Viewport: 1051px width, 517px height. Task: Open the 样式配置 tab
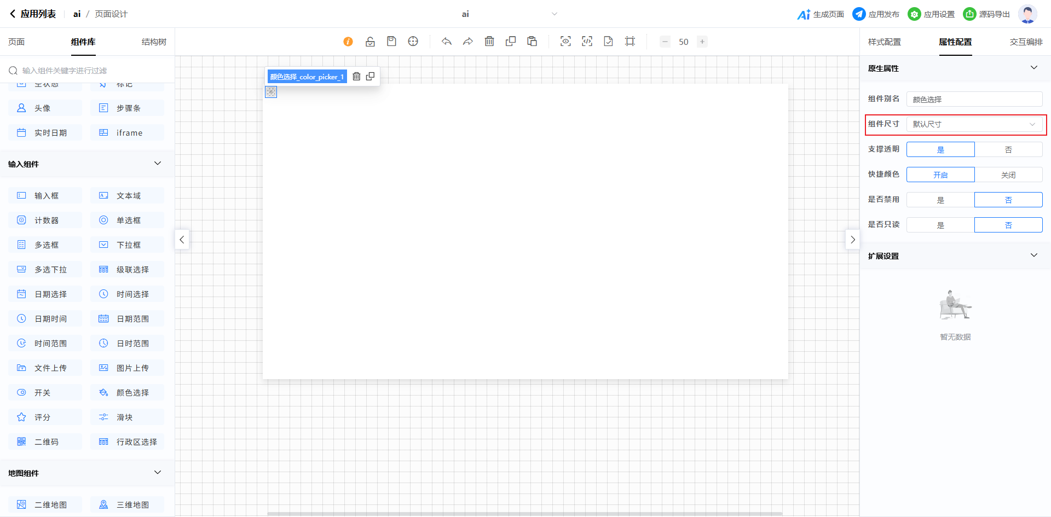tap(884, 42)
